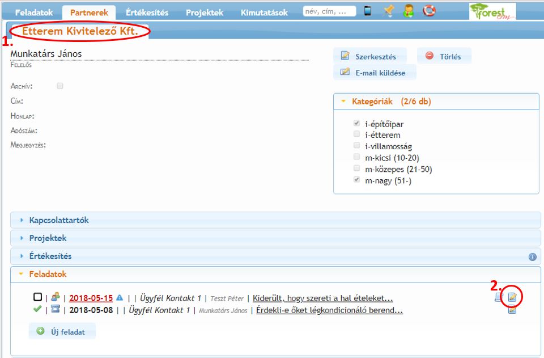Click the Forest CRM logo
Viewport: 544px width, 358px height.
pos(492,11)
